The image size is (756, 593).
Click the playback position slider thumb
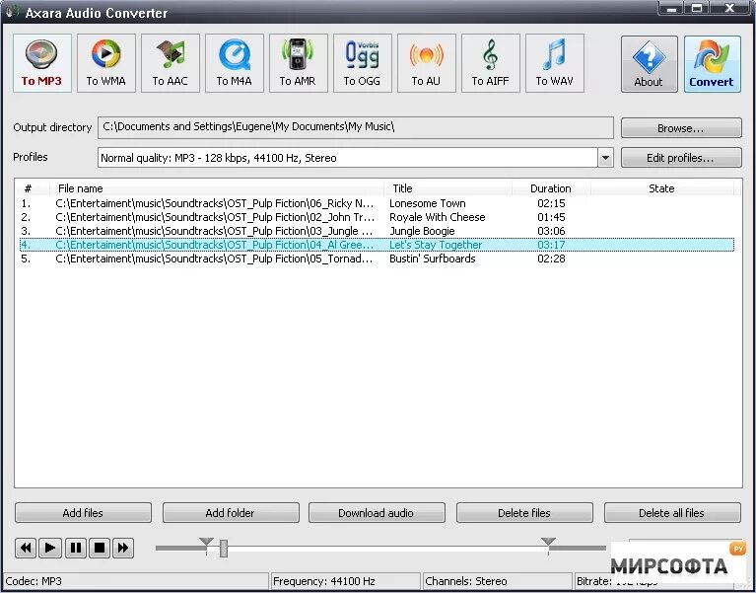point(223,549)
